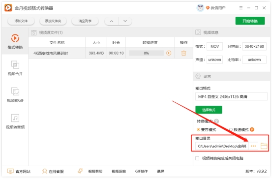Move file down with the down arrow button
Viewport: 272px width, 179px height.
125,21
